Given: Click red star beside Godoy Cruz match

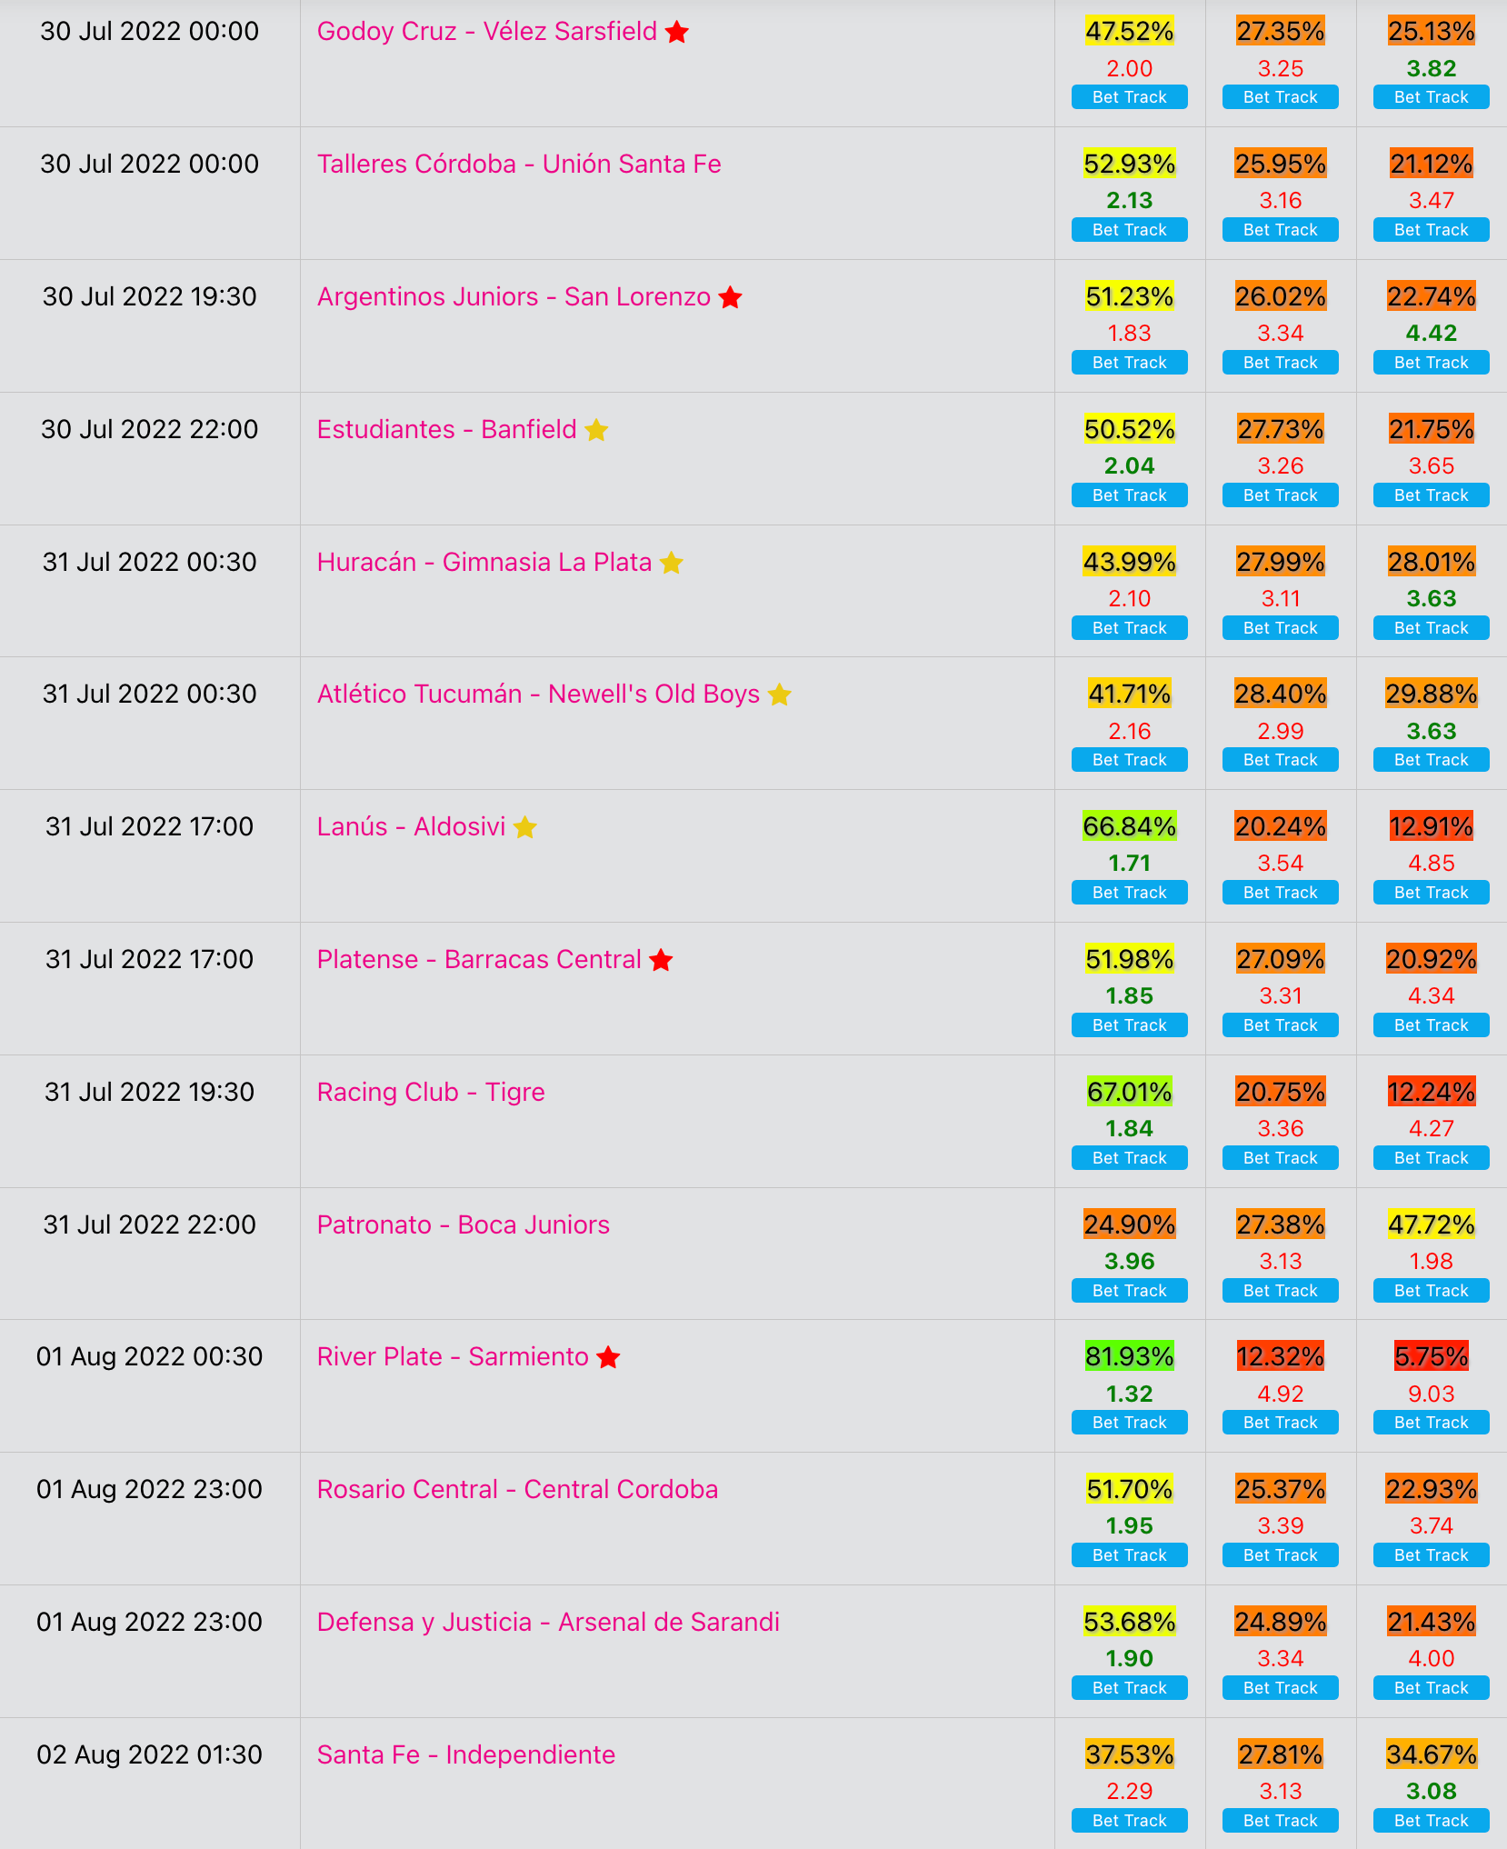Looking at the screenshot, I should 677,32.
